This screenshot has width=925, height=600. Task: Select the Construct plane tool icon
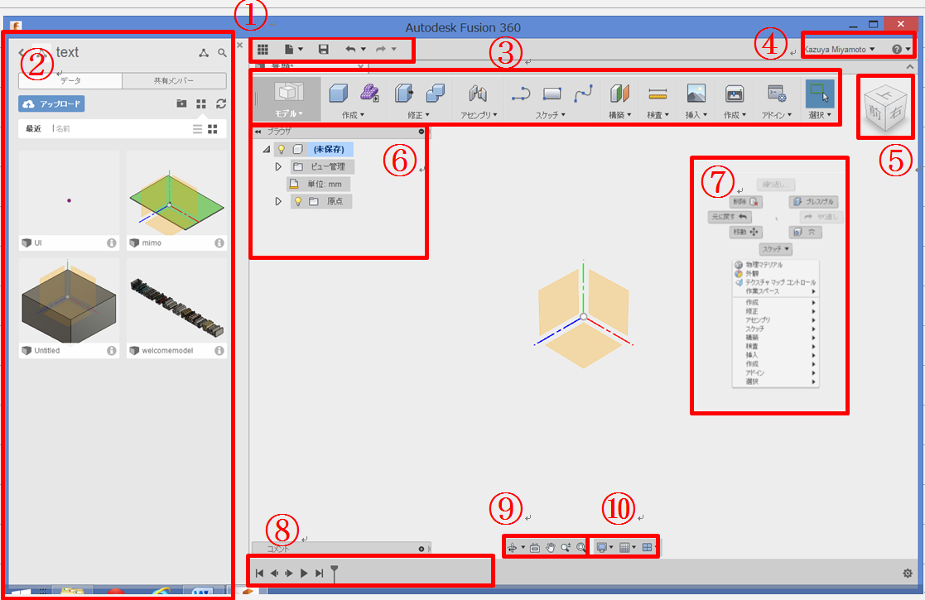(x=620, y=94)
